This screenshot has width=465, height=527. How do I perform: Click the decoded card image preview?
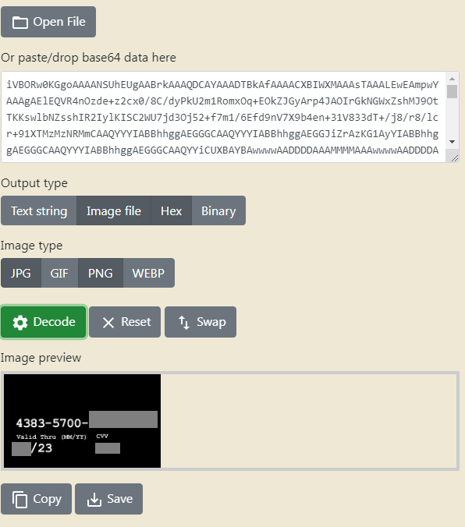click(x=82, y=421)
